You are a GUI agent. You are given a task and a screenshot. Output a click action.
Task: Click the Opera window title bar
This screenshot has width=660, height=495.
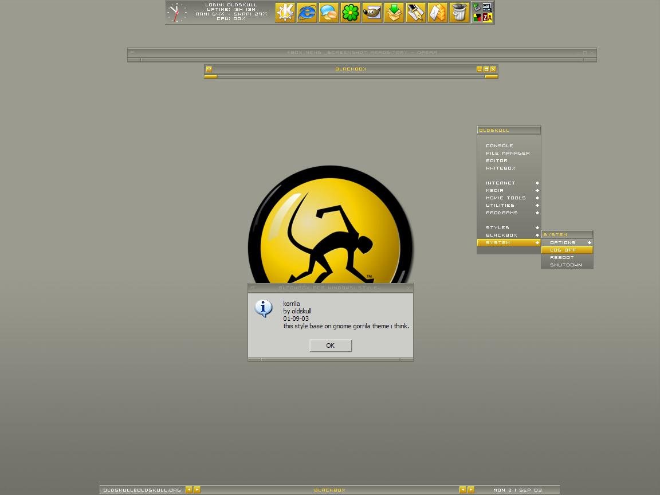362,53
